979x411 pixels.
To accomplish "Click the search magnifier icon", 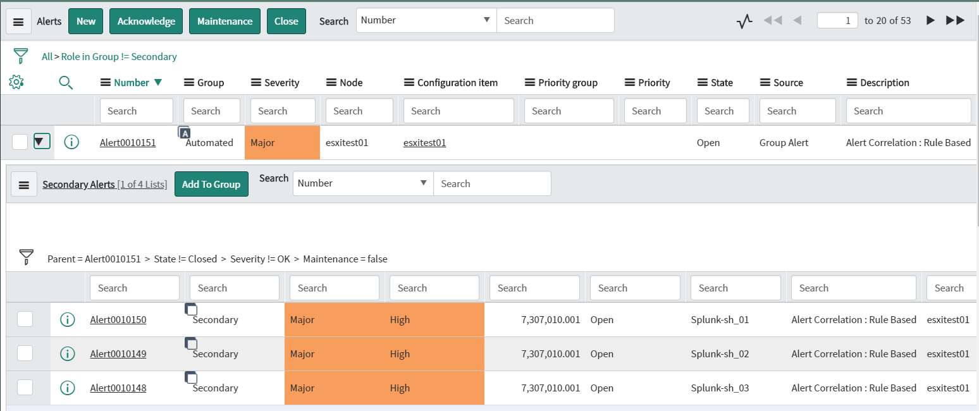I will click(x=66, y=82).
